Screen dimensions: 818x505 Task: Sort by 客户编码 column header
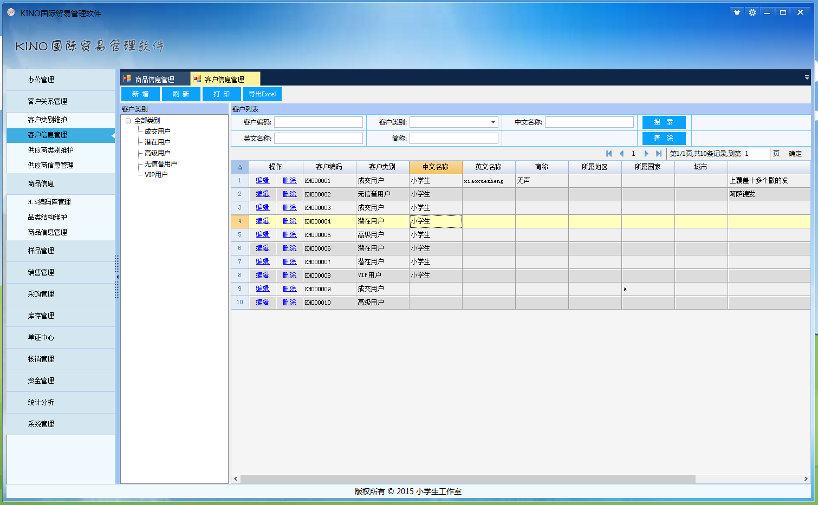(329, 167)
